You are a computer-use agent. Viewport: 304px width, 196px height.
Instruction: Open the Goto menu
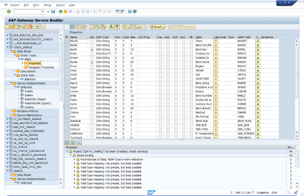pos(36,5)
